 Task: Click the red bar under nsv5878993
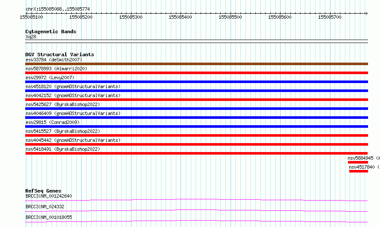196,73
